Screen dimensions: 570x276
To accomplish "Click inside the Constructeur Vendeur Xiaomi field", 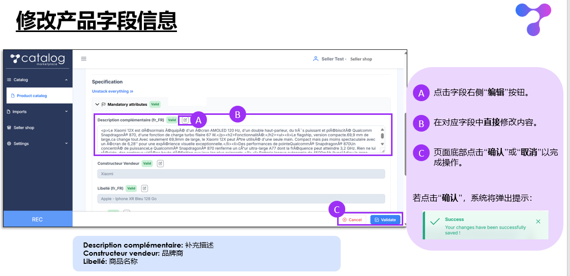I will (241, 174).
